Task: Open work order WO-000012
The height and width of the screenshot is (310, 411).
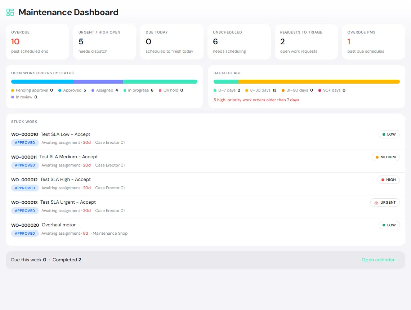Action: [x=205, y=183]
